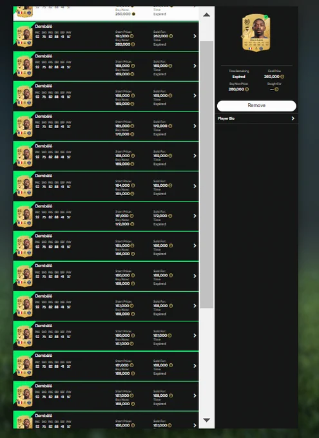Screen dimensions: 319x438
Task: Click coin icon beside Sold For 170,000
Action: coord(170,126)
